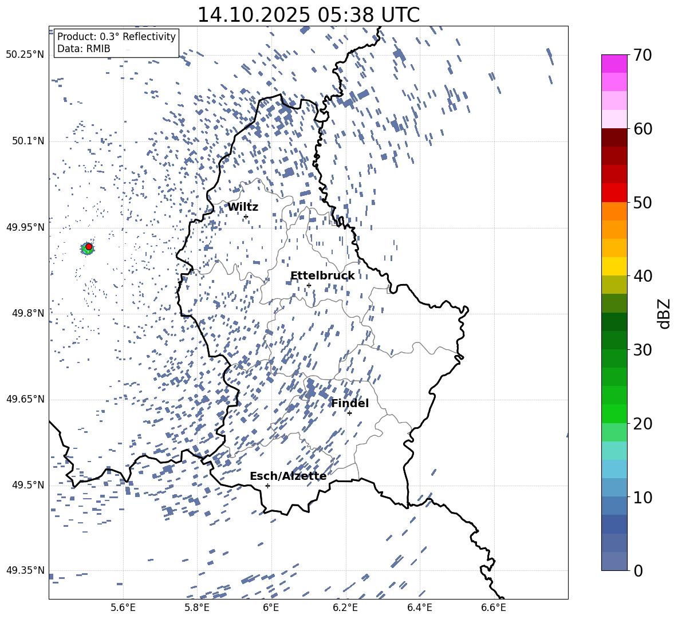Click the red radar site marker
Screen dimensions: 678x619
click(x=89, y=246)
